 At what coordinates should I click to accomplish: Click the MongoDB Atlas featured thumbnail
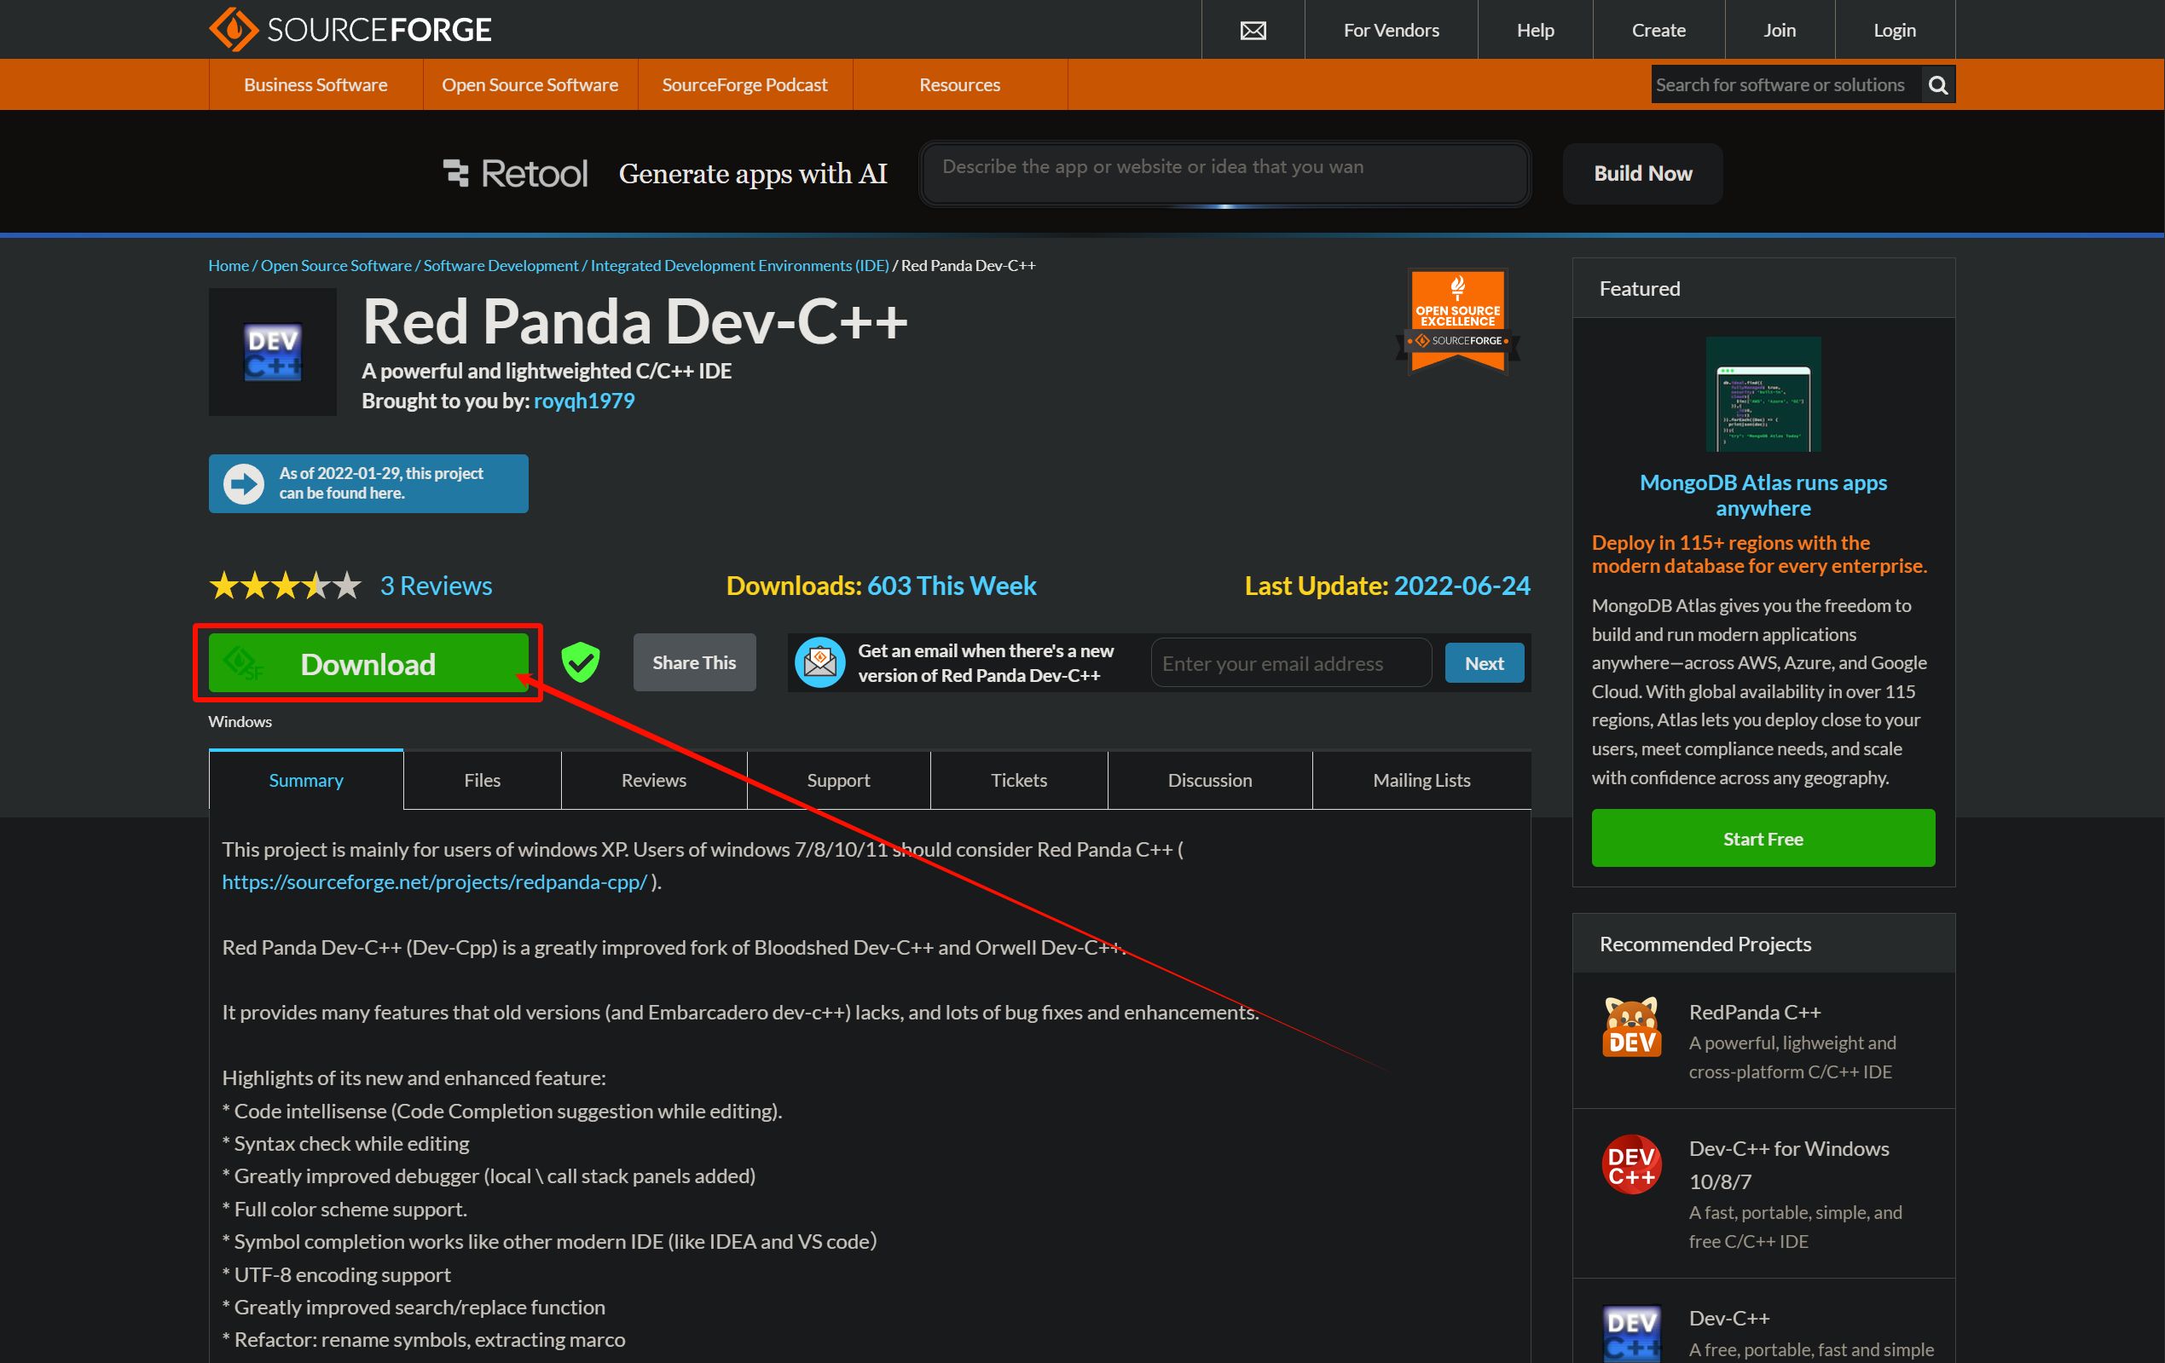tap(1763, 394)
